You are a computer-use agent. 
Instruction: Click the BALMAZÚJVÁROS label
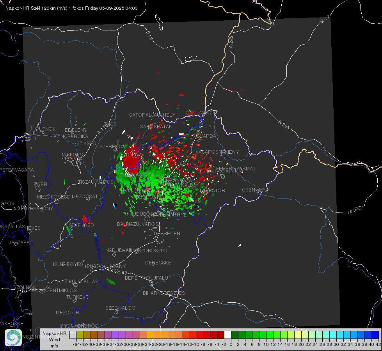(x=138, y=224)
